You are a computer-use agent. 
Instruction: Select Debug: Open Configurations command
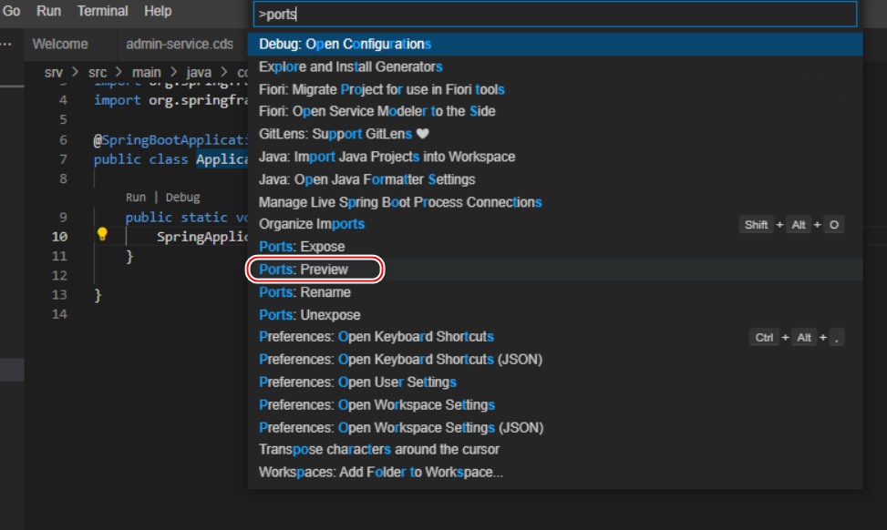(555, 44)
